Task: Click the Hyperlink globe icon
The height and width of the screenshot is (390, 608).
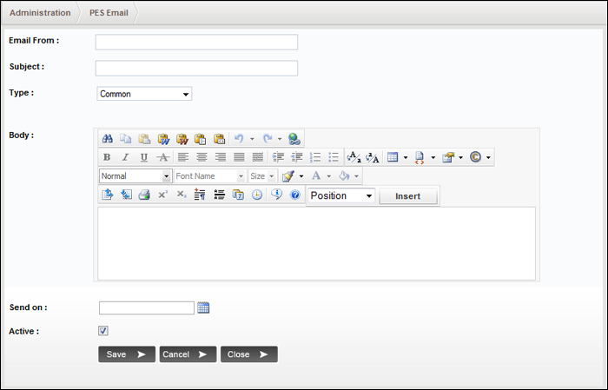Action: 294,139
